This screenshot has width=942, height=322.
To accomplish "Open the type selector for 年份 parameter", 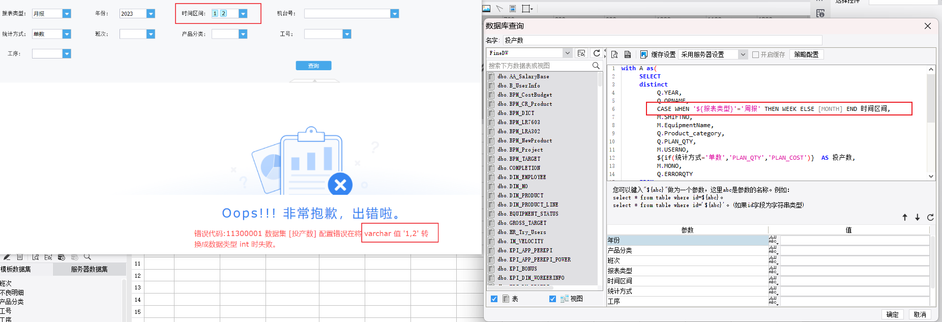I will pos(774,240).
